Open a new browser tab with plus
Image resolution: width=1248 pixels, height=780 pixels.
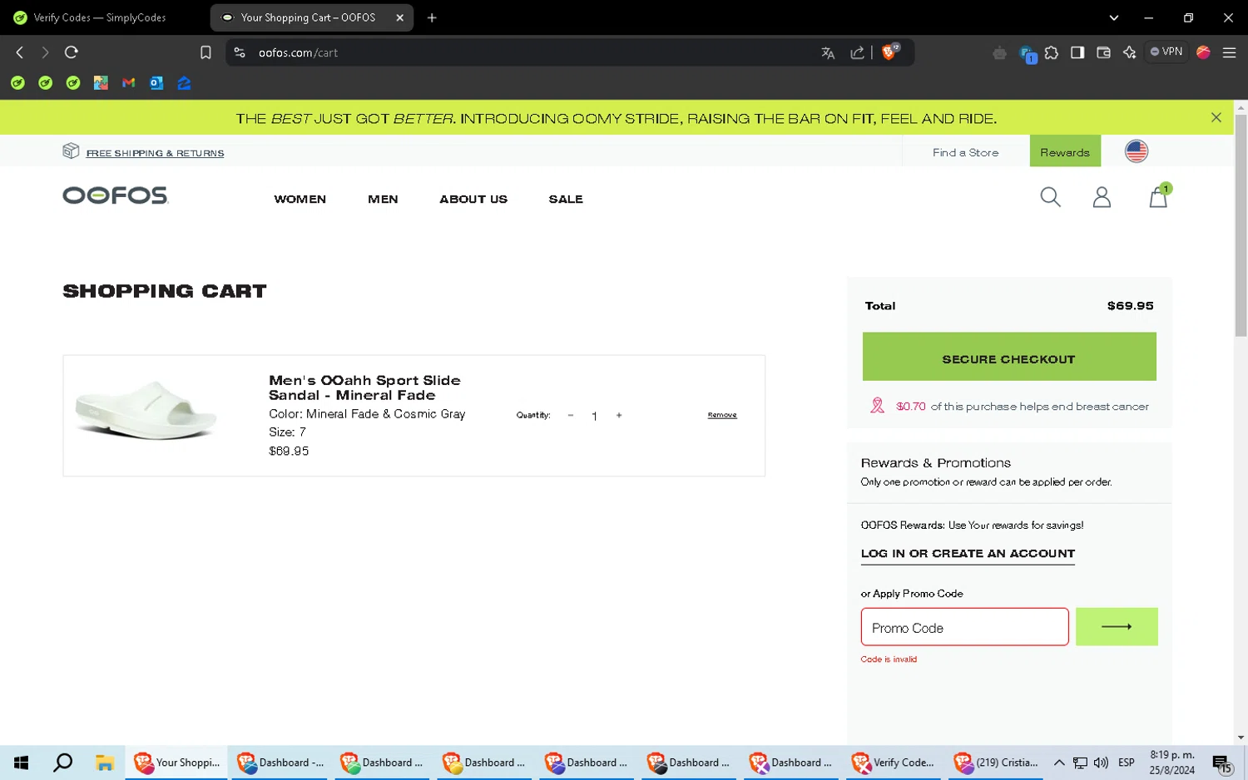pyautogui.click(x=432, y=17)
